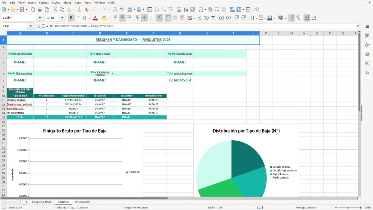The width and height of the screenshot is (373, 210).
Task: Insert Image icon in toolbar
Action: (x=179, y=10)
